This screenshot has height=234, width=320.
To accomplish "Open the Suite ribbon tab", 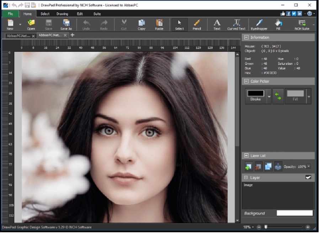I will point(97,14).
